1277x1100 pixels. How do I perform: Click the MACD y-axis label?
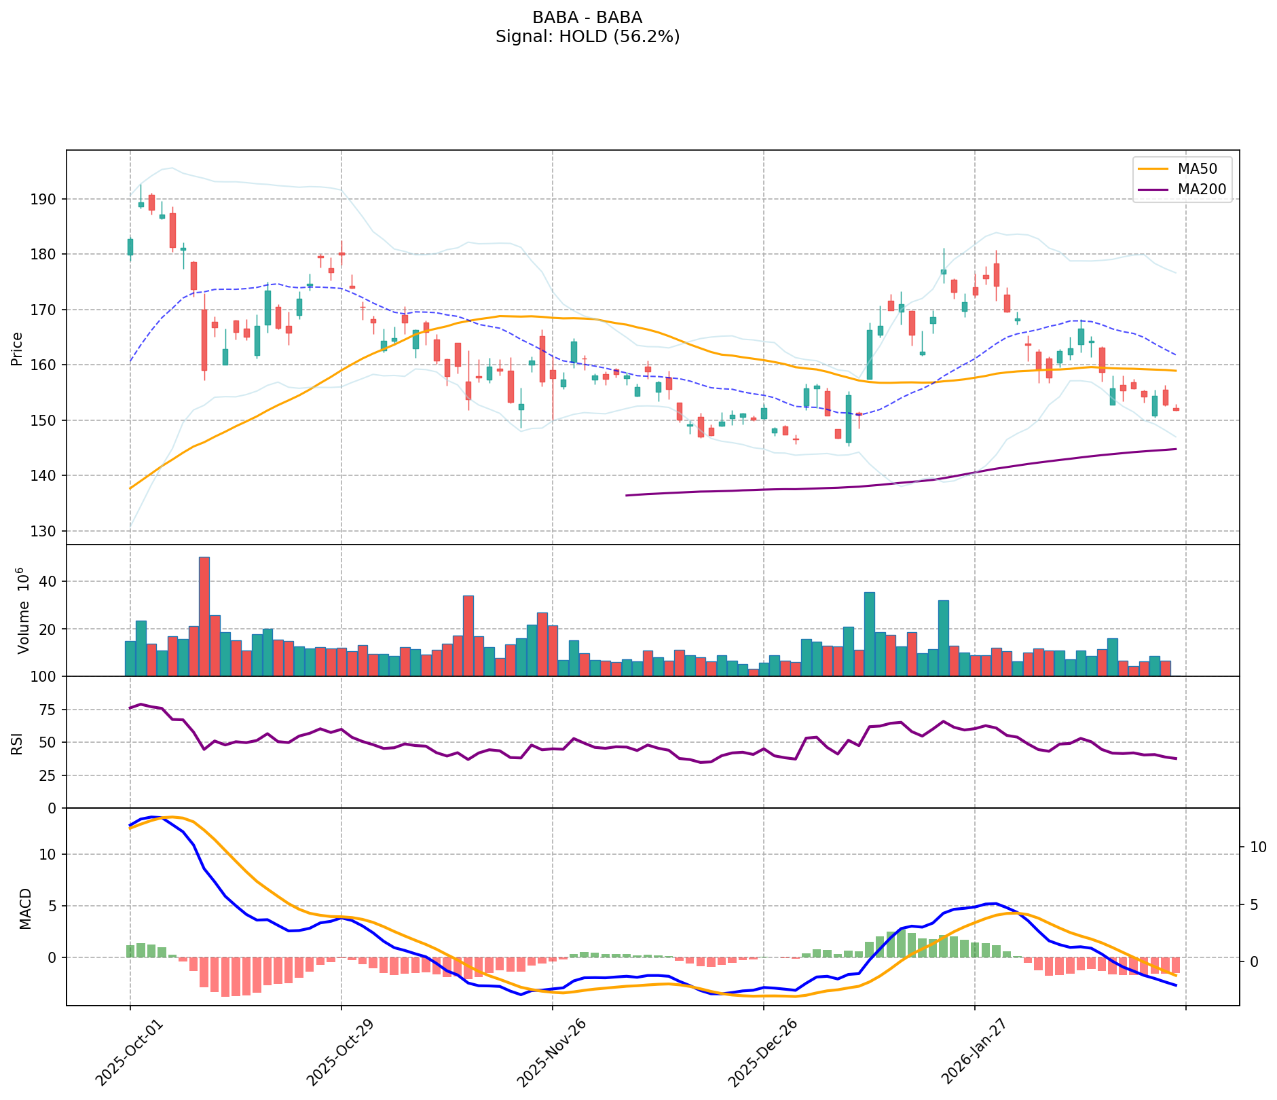tap(25, 908)
